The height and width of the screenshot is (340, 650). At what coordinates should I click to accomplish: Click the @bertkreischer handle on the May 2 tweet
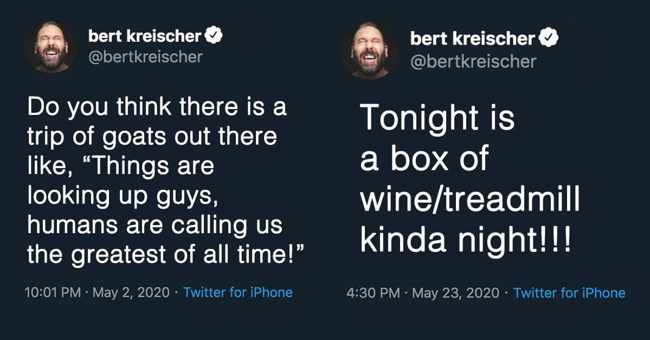click(x=145, y=57)
